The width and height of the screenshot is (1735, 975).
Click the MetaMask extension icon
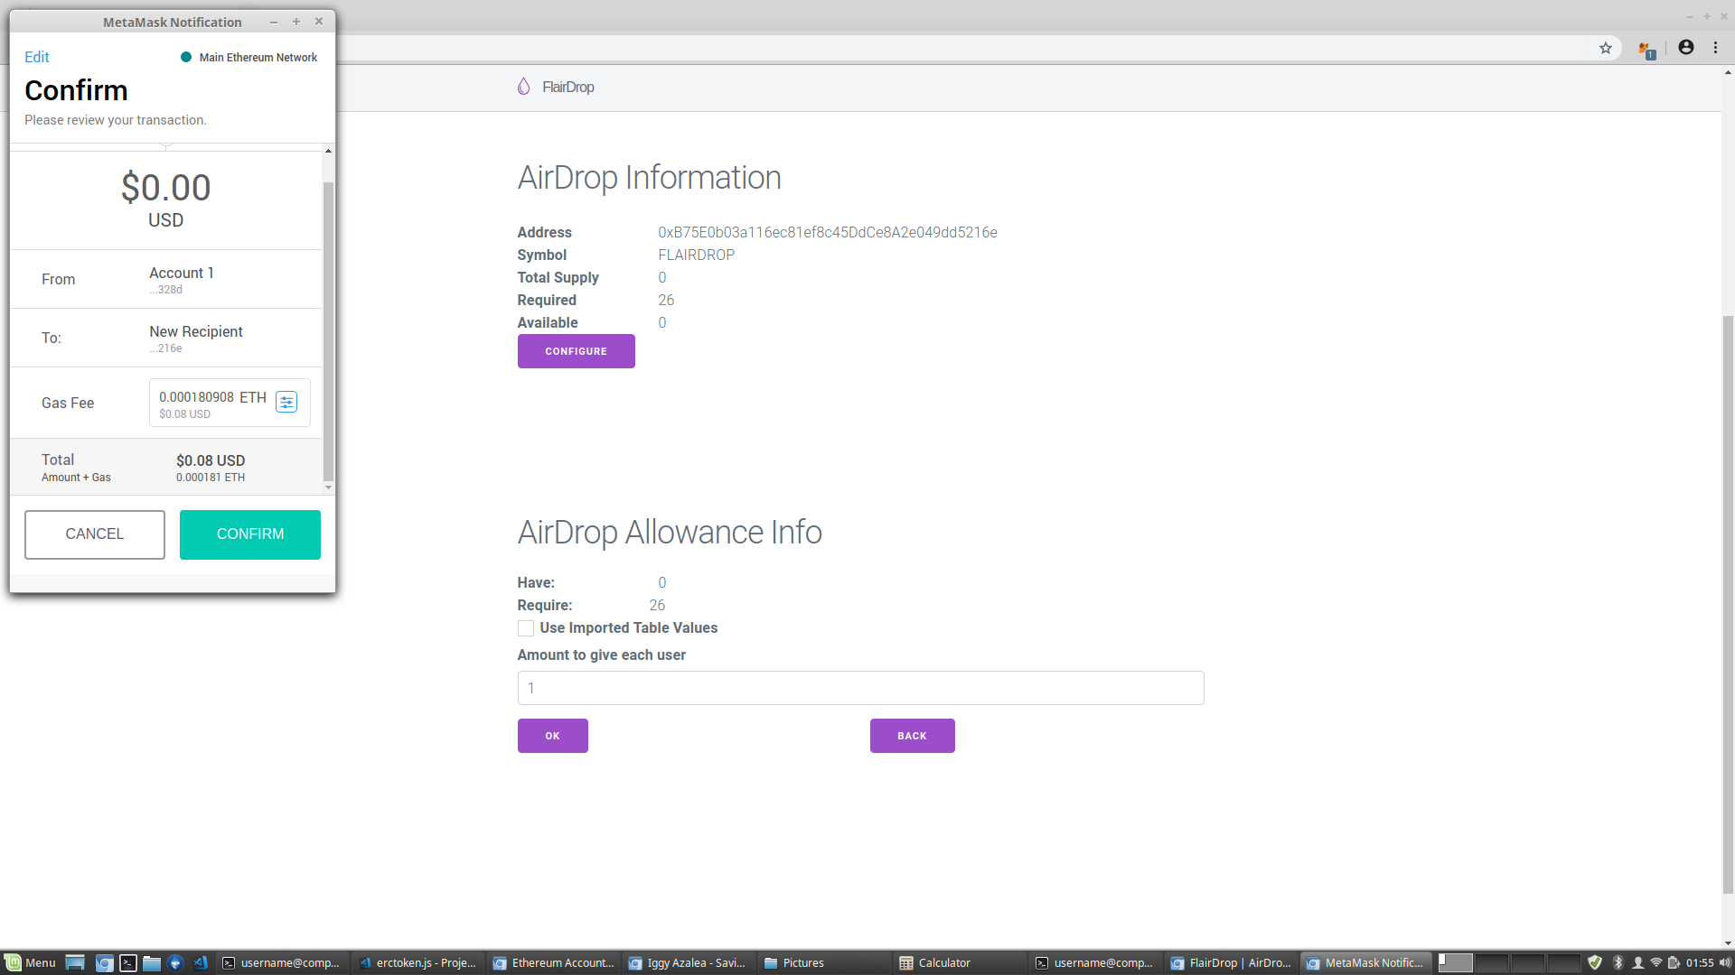[1646, 50]
